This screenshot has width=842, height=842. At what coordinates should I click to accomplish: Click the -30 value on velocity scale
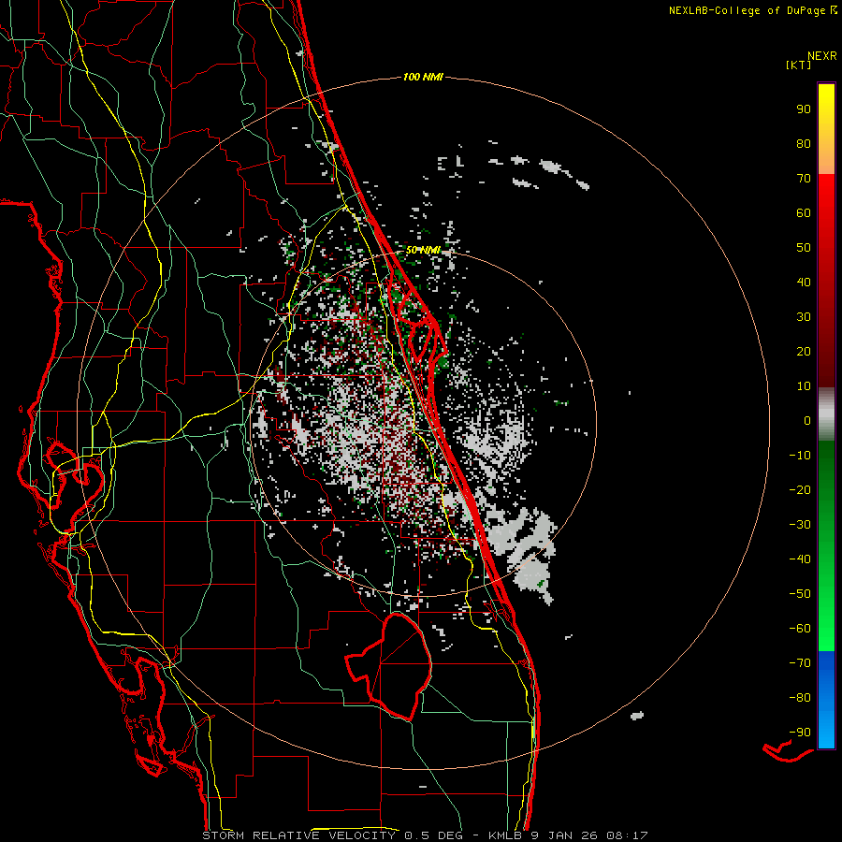pyautogui.click(x=800, y=525)
